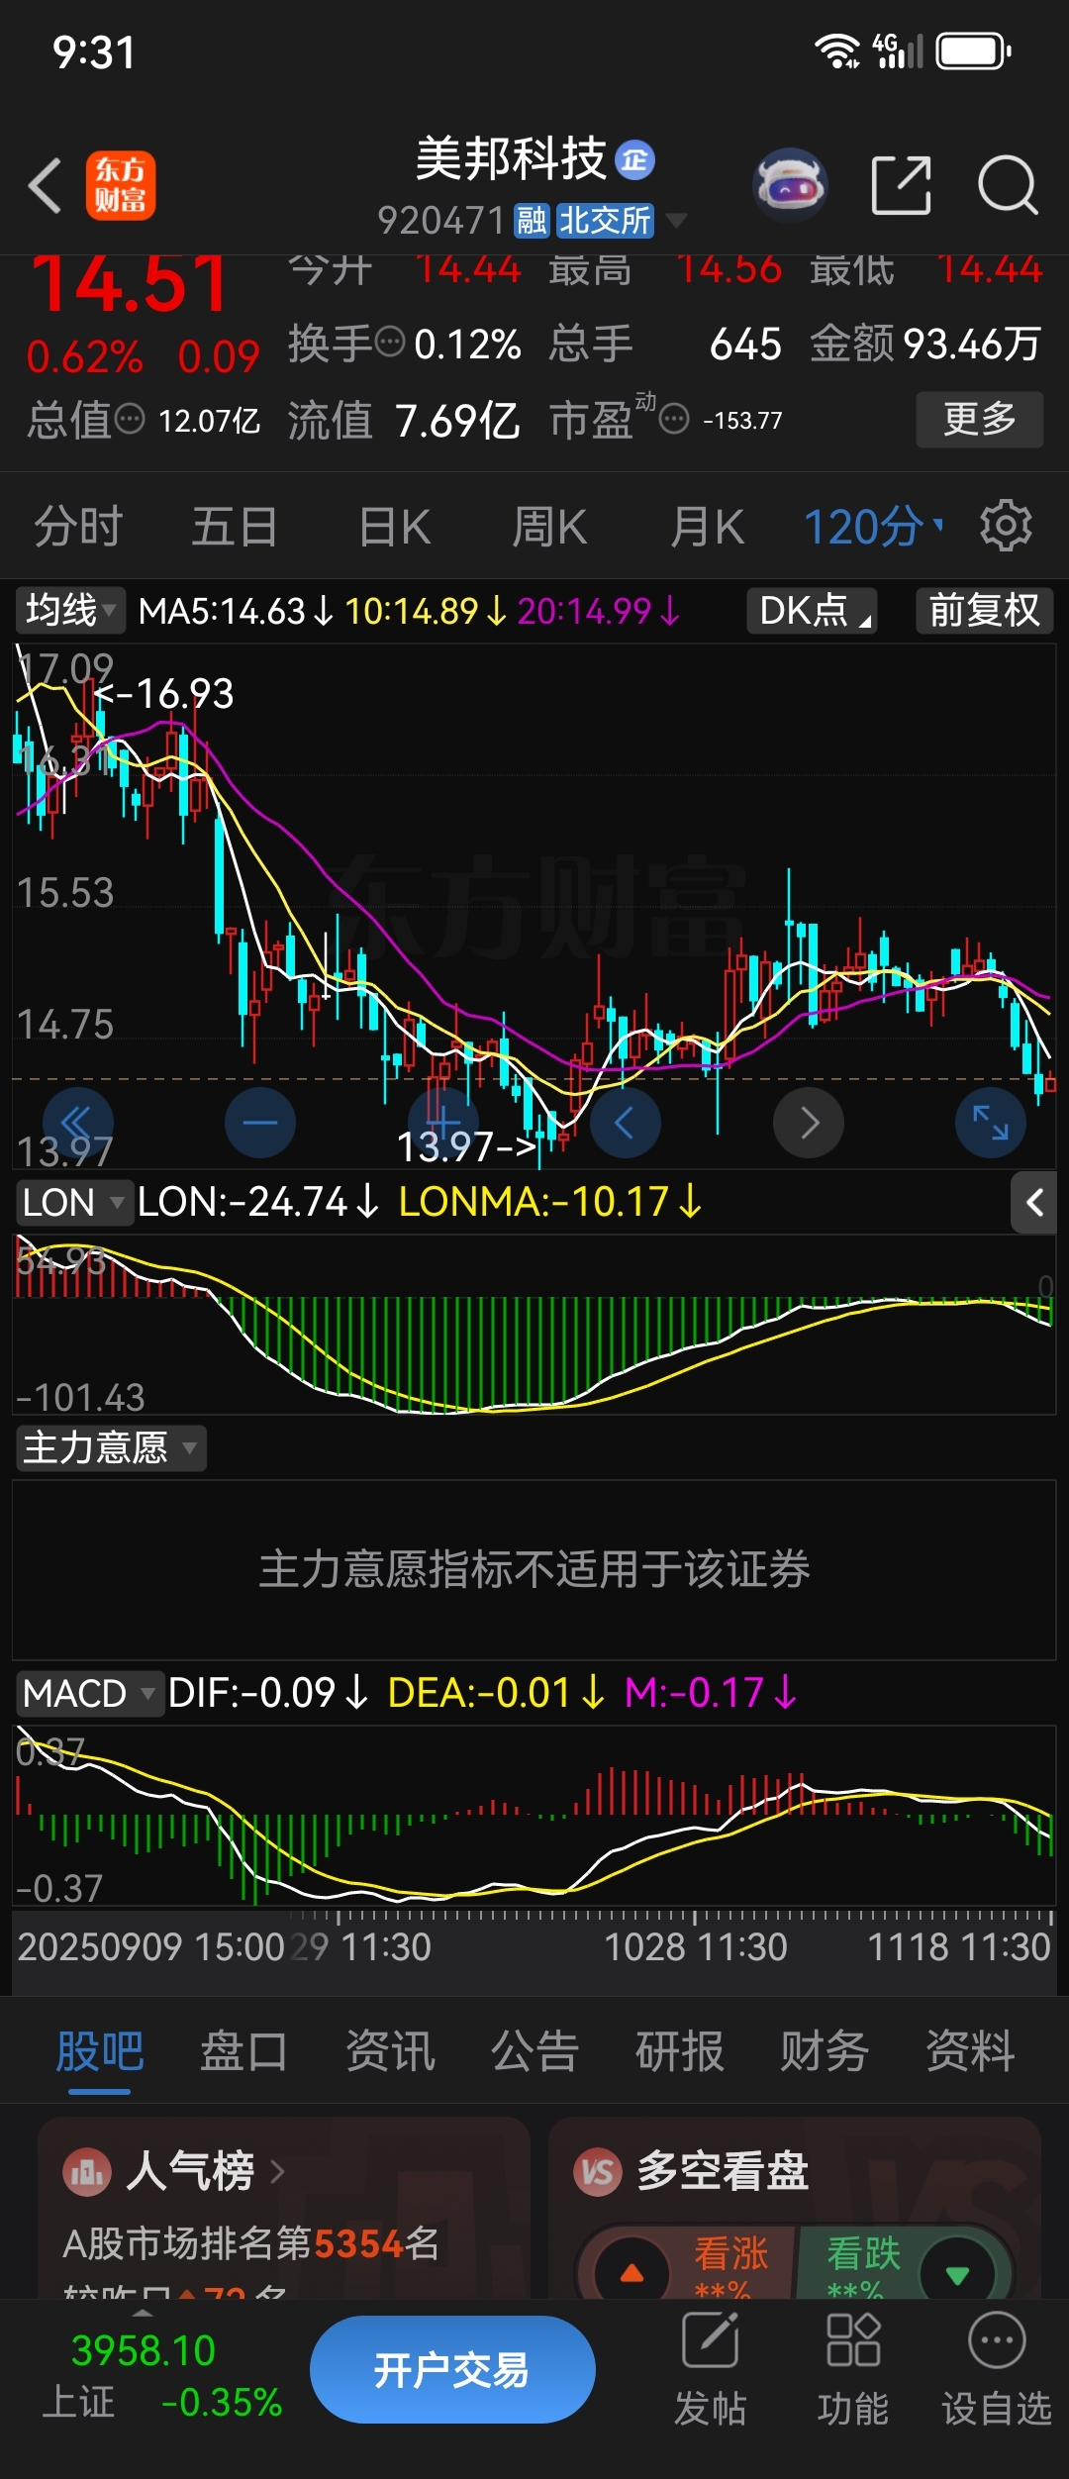This screenshot has height=2479, width=1069.
Task: Switch to 周K chart tab
Action: click(x=549, y=526)
